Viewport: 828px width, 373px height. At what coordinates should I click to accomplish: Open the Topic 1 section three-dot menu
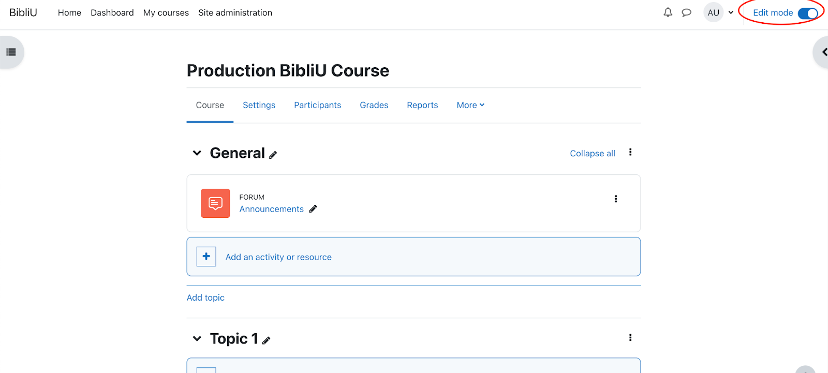pos(630,337)
